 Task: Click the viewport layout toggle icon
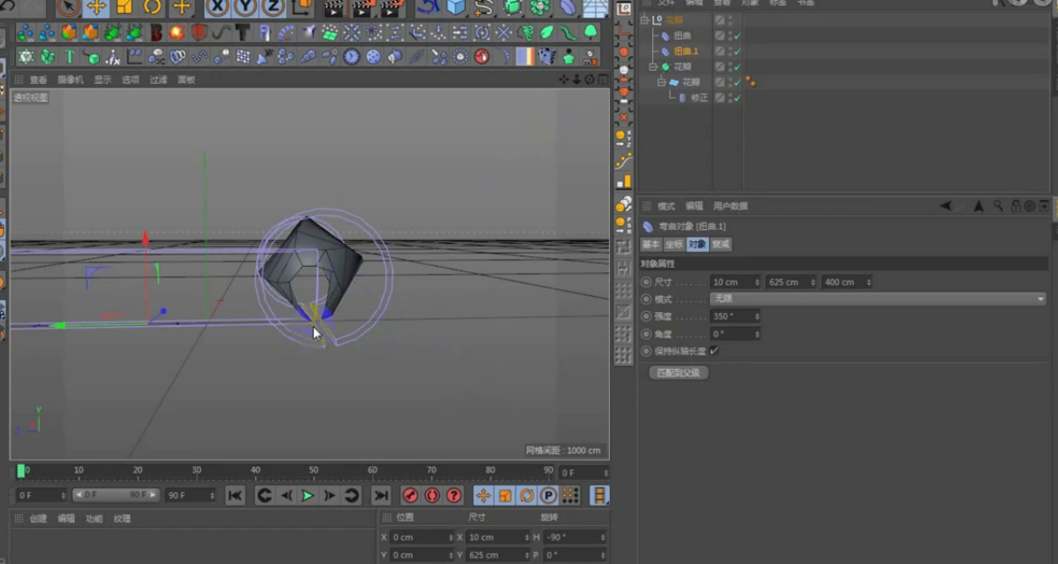603,80
